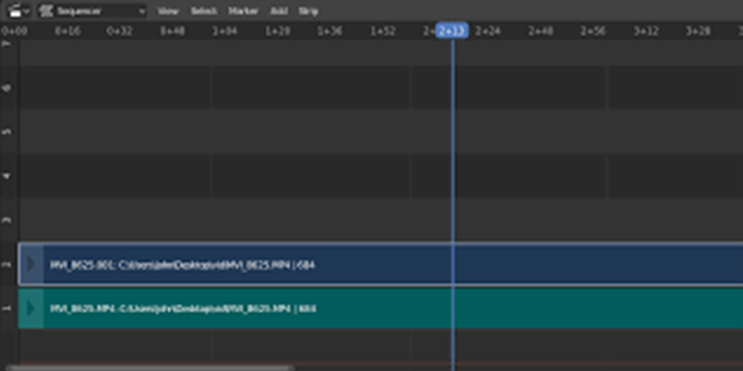
Task: Click the 2+56 mark on time ruler
Action: (593, 32)
